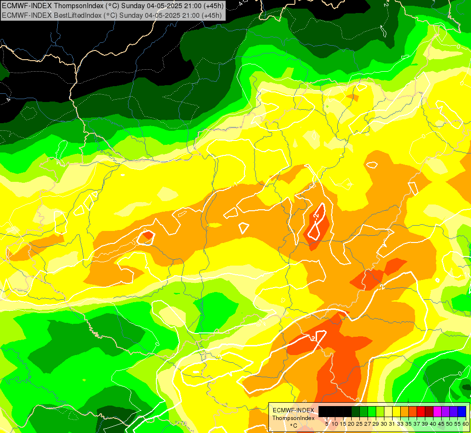Click the °C unit label in legend
The height and width of the screenshot is (433, 471).
(x=294, y=425)
